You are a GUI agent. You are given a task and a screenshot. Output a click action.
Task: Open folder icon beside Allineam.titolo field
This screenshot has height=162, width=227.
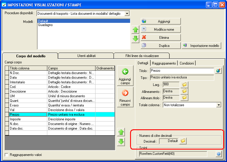click(184, 97)
